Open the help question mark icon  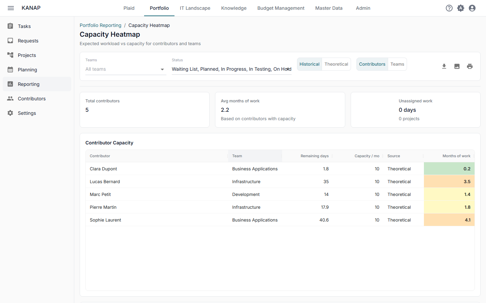449,8
